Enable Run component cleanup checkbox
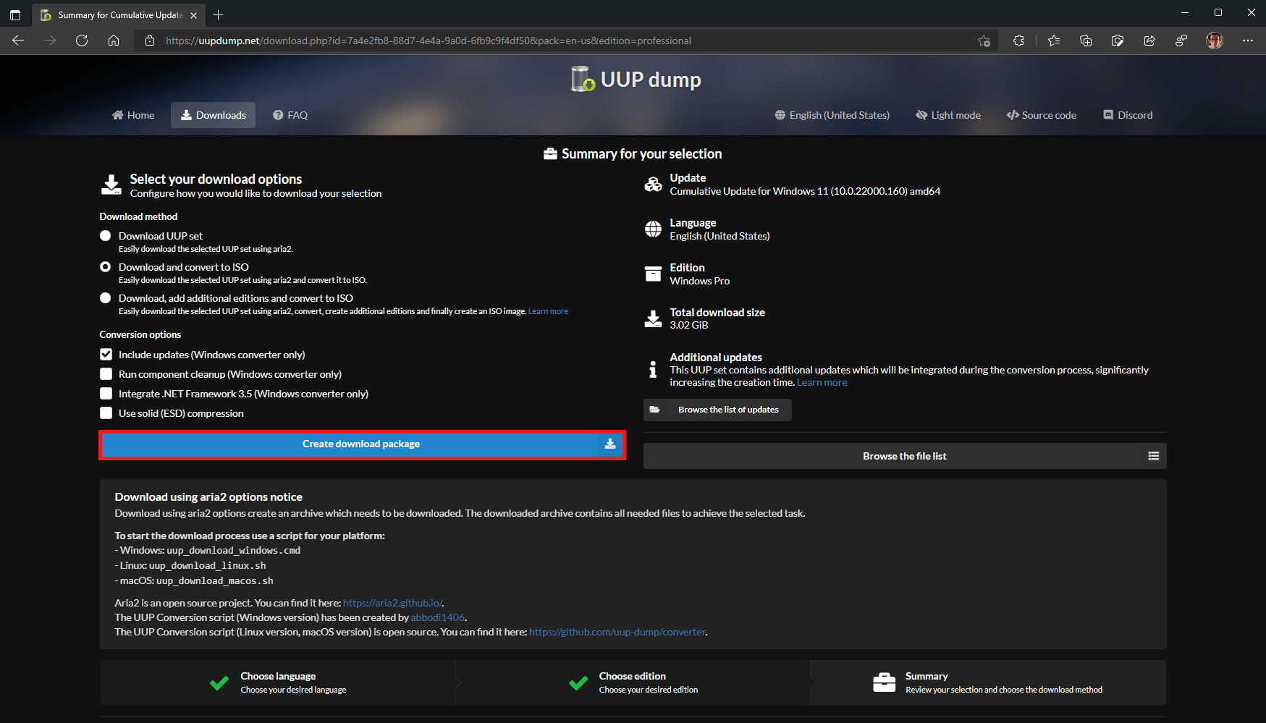The image size is (1266, 723). (106, 374)
